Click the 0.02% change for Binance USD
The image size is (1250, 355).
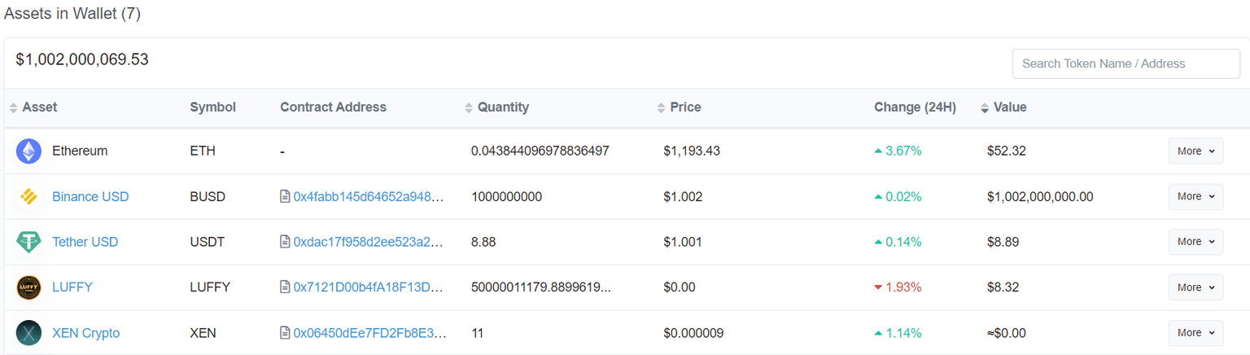pyautogui.click(x=898, y=196)
